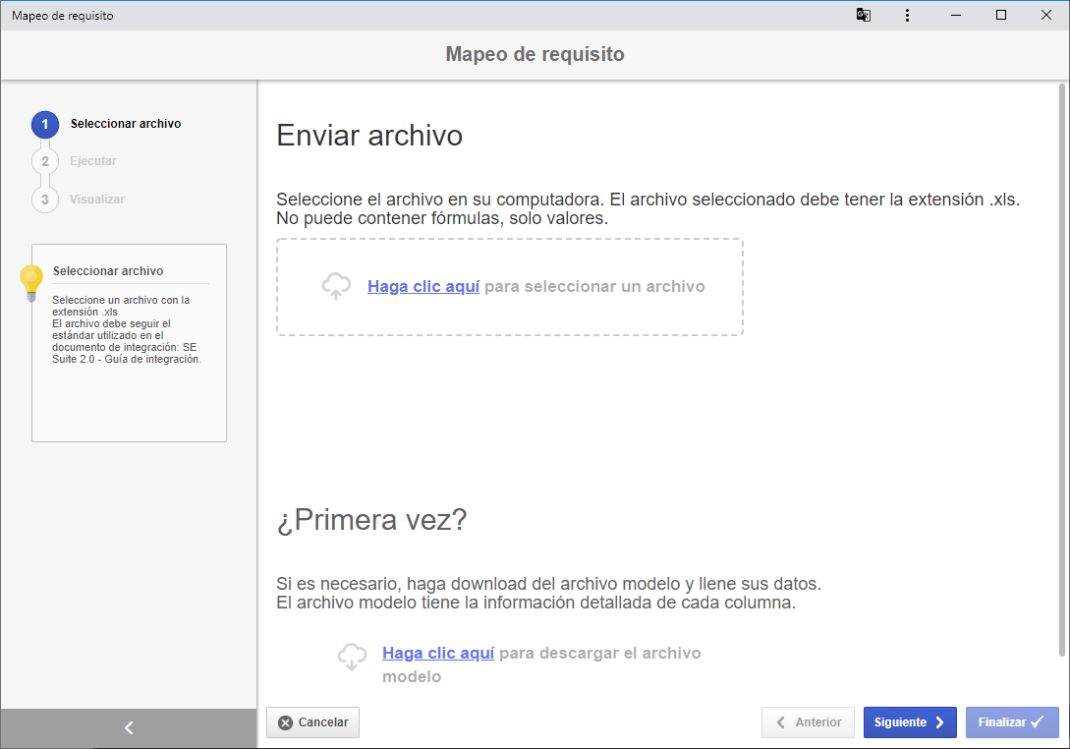The image size is (1070, 749).
Task: Click 'Haga clic aquí' to select a file
Action: click(423, 287)
